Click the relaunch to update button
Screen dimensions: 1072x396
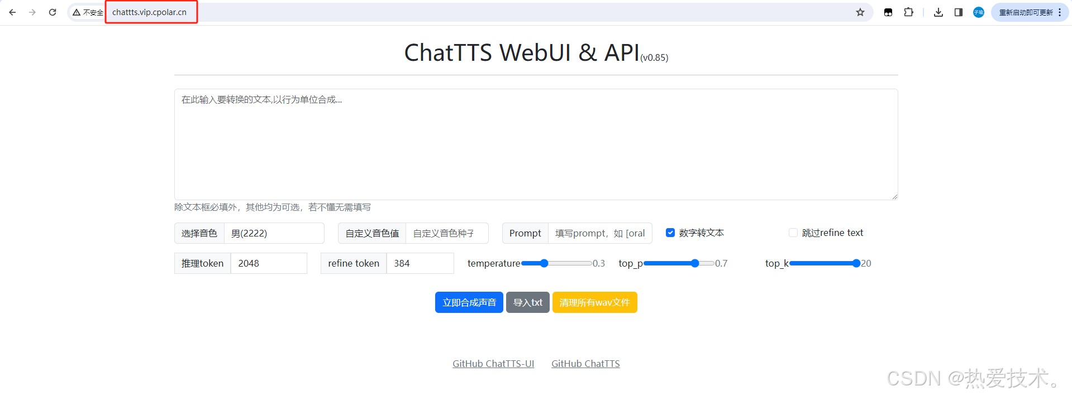pos(1030,12)
